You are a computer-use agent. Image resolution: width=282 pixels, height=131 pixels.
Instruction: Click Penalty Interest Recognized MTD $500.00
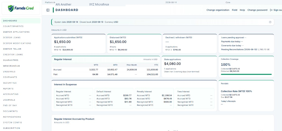pos(168,102)
